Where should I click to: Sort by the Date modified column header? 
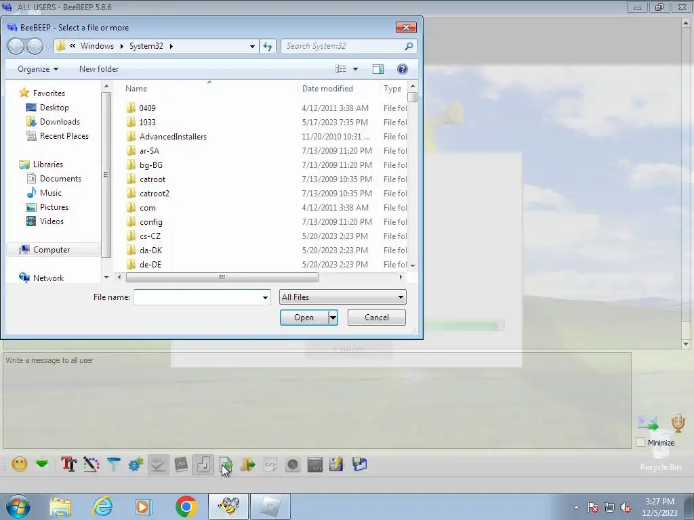[x=327, y=89]
